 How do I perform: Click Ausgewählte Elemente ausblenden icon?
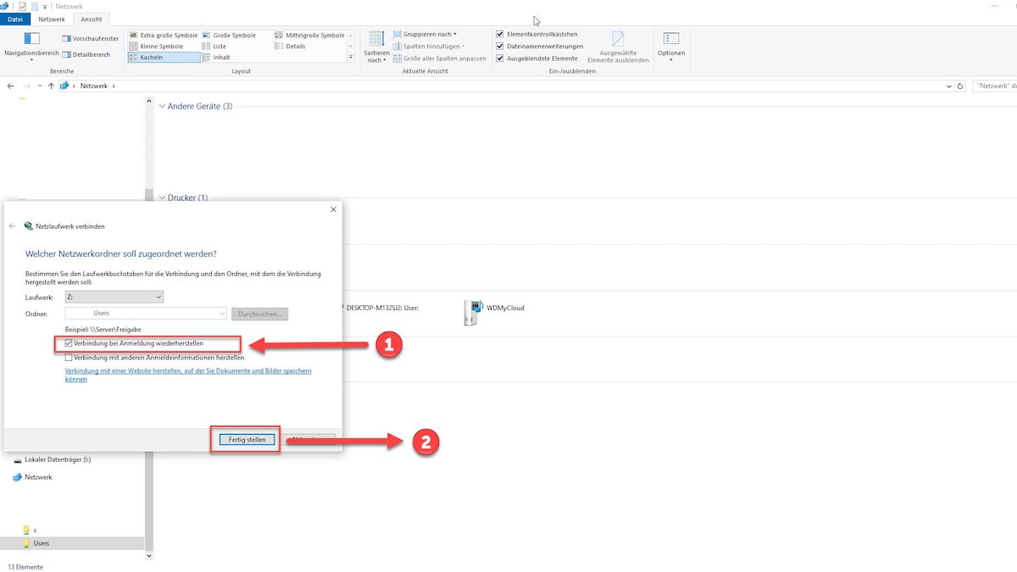click(618, 40)
